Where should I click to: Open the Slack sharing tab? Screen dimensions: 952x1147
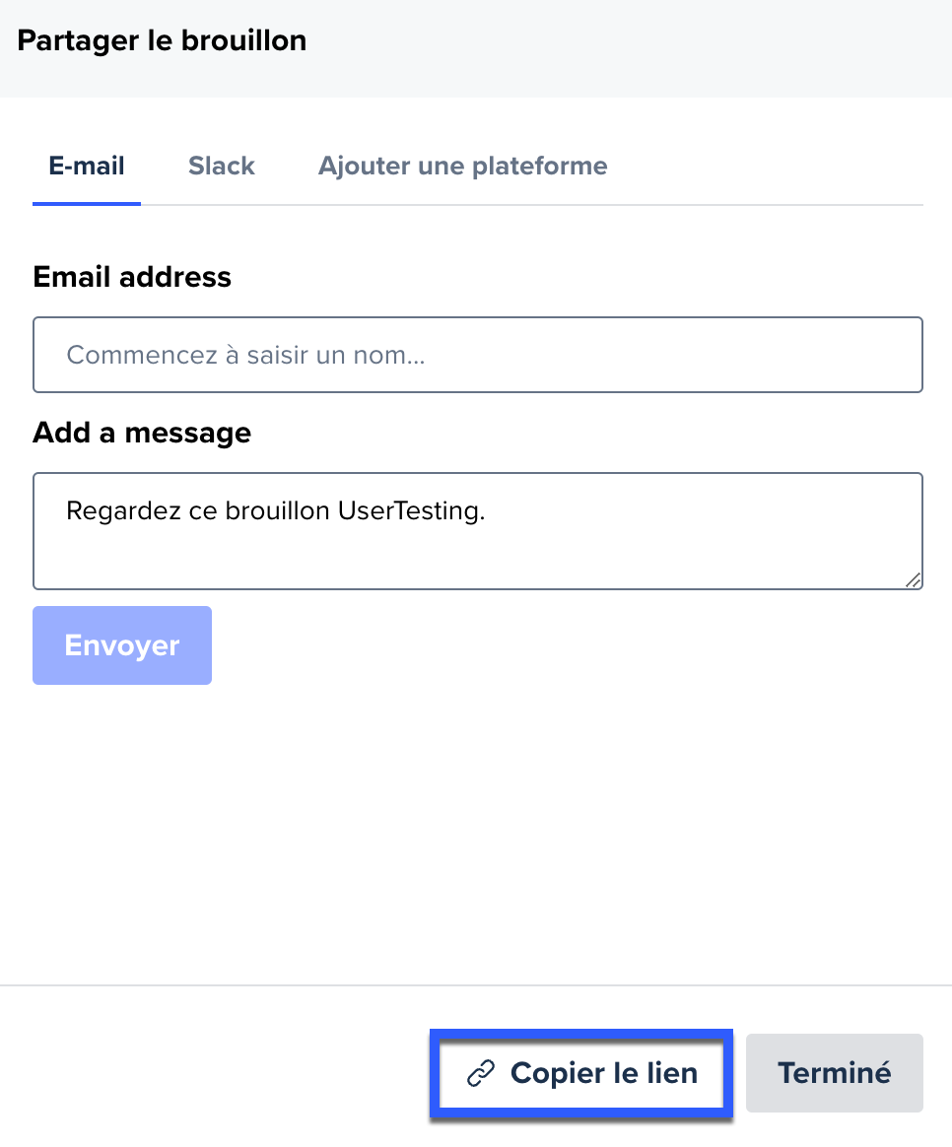(222, 167)
